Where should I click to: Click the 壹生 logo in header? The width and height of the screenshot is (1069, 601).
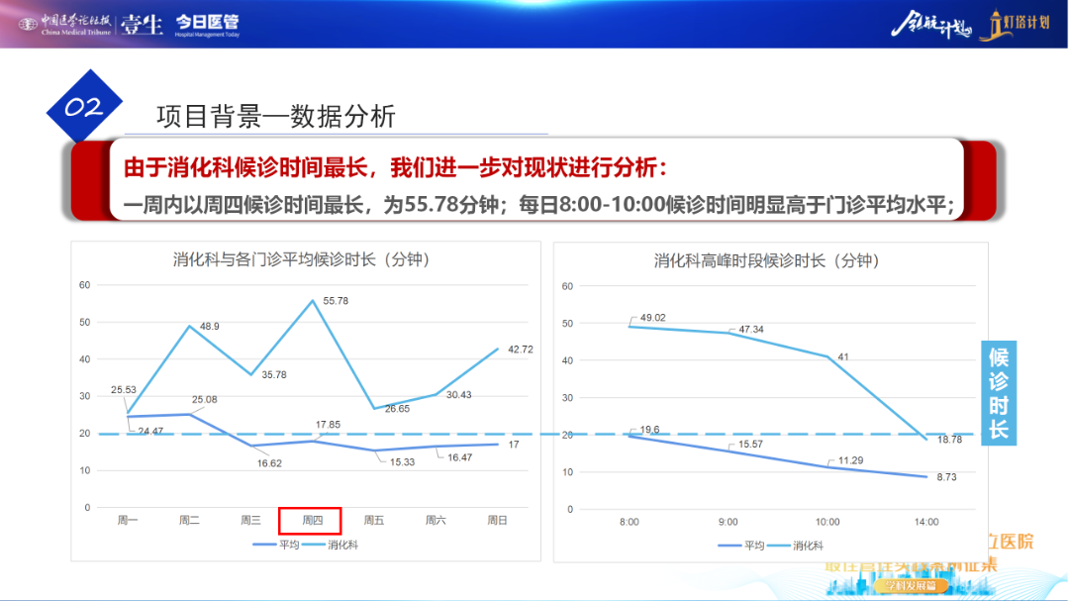(143, 25)
